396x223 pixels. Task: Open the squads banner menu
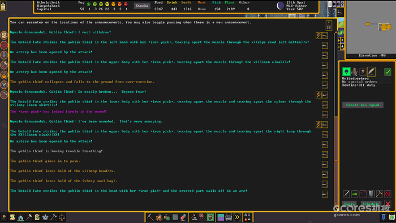[384, 217]
